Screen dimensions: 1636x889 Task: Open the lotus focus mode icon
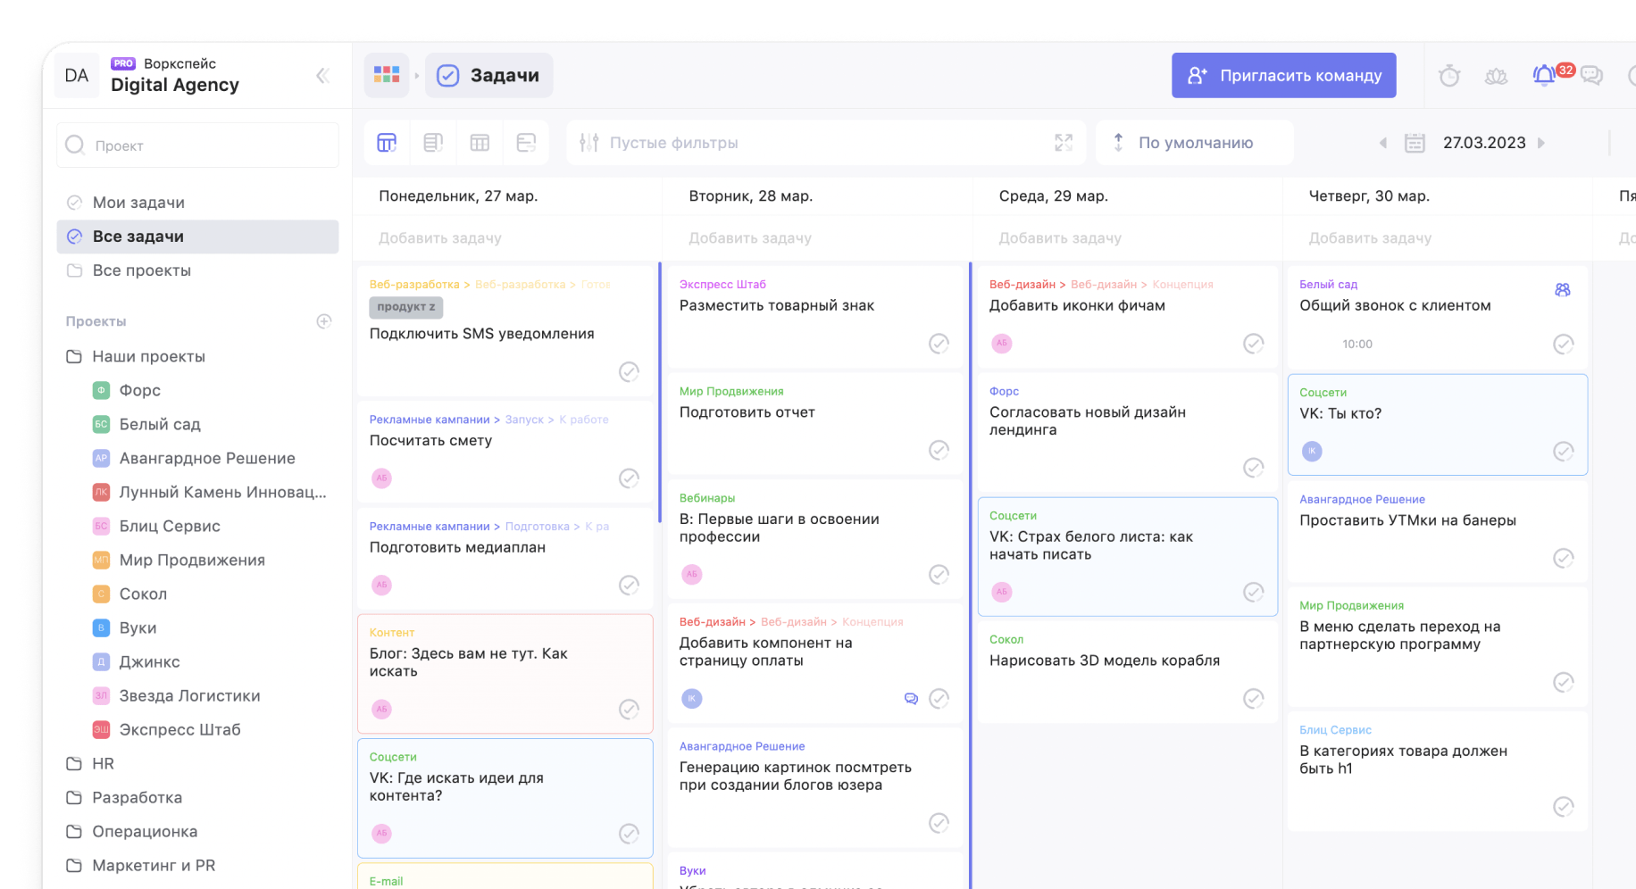coord(1496,76)
